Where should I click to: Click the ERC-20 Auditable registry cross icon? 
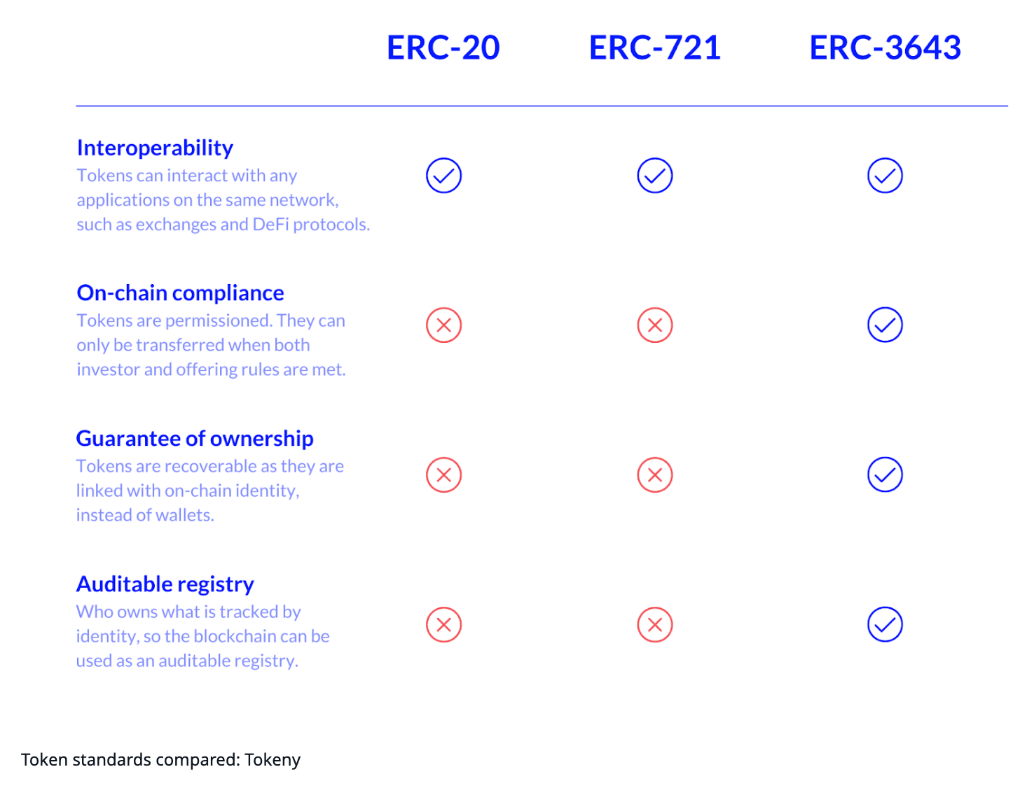[443, 625]
